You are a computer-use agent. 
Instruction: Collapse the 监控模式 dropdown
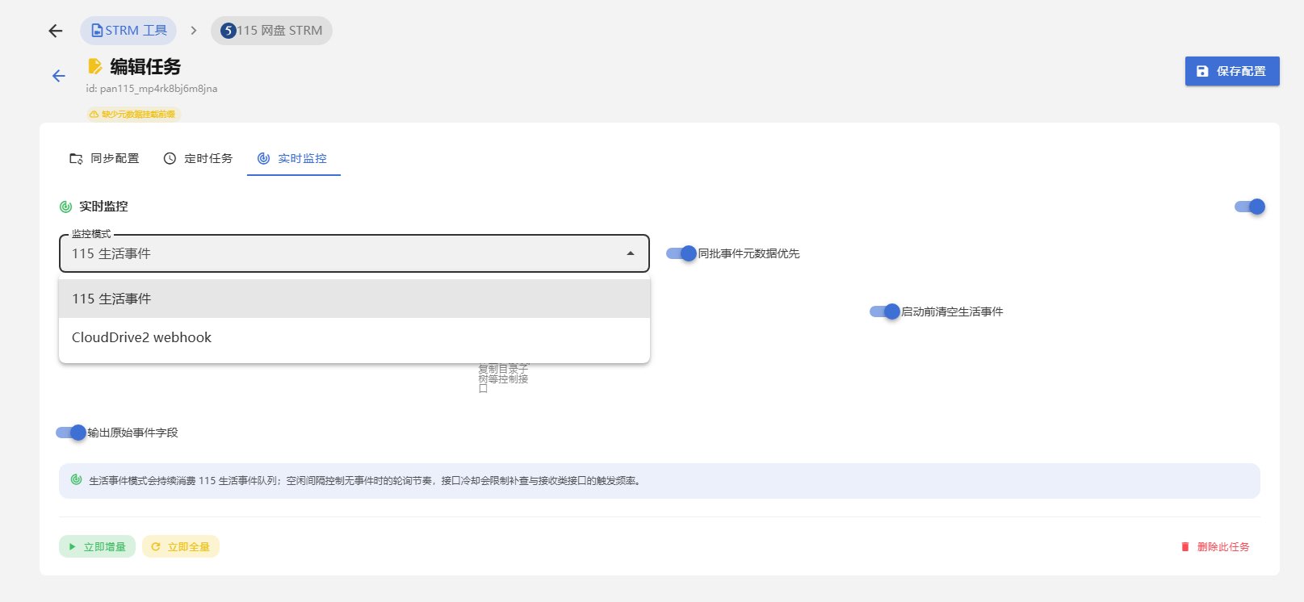tap(354, 253)
